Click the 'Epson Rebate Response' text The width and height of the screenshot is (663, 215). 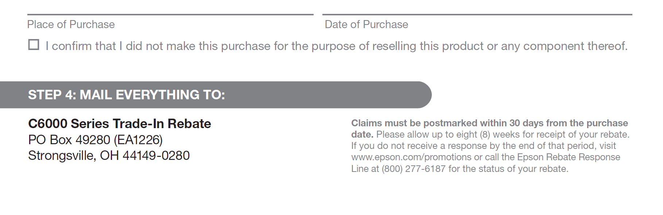(569, 157)
